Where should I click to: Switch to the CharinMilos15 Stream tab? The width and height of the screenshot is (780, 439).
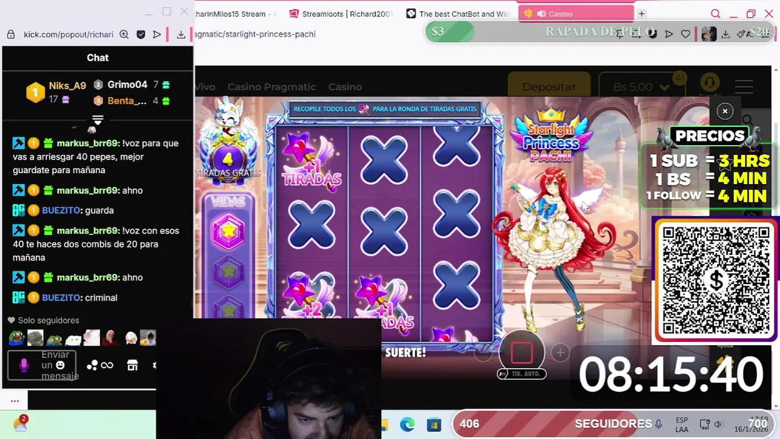click(x=236, y=13)
